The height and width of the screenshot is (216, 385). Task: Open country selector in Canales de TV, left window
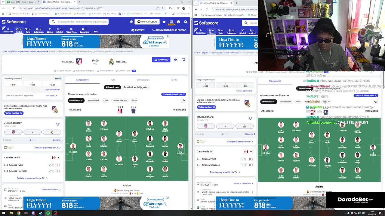coord(56,157)
